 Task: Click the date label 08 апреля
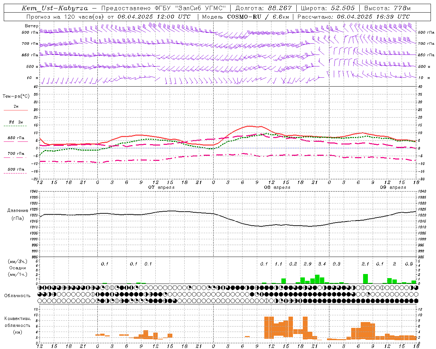pos(277,187)
